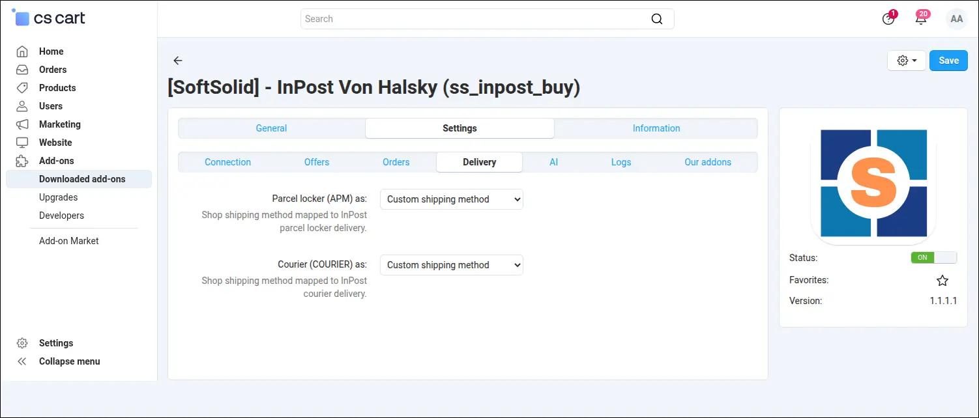Screen dimensions: 979x418
Task: Select the Settings tab
Action: pos(460,128)
